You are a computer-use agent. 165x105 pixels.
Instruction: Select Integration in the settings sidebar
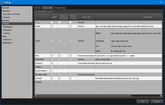pyautogui.click(x=7, y=43)
